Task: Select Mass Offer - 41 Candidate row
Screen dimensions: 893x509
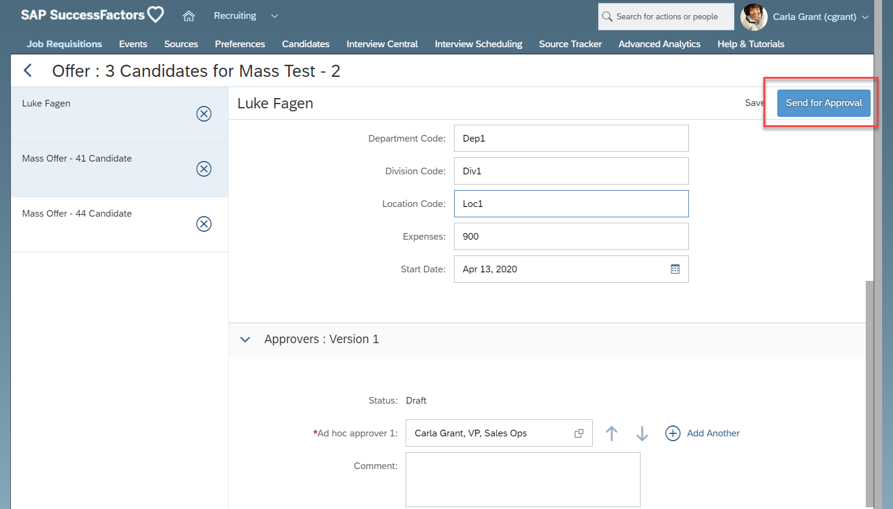Action: click(x=119, y=169)
